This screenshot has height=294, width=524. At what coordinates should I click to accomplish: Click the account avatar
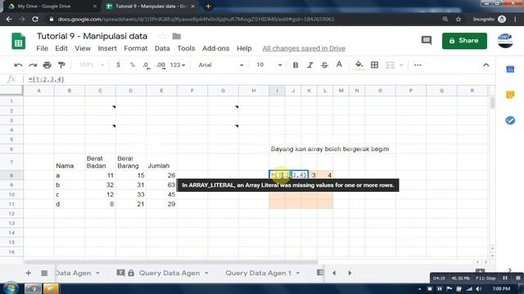tap(505, 41)
